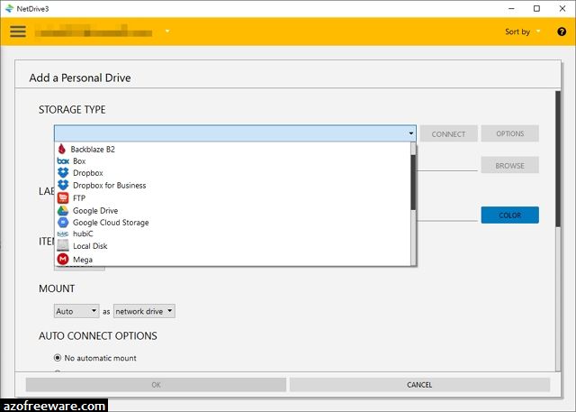Viewport: 576px width, 412px height.
Task: Click the red Mega icon
Action: 63,259
